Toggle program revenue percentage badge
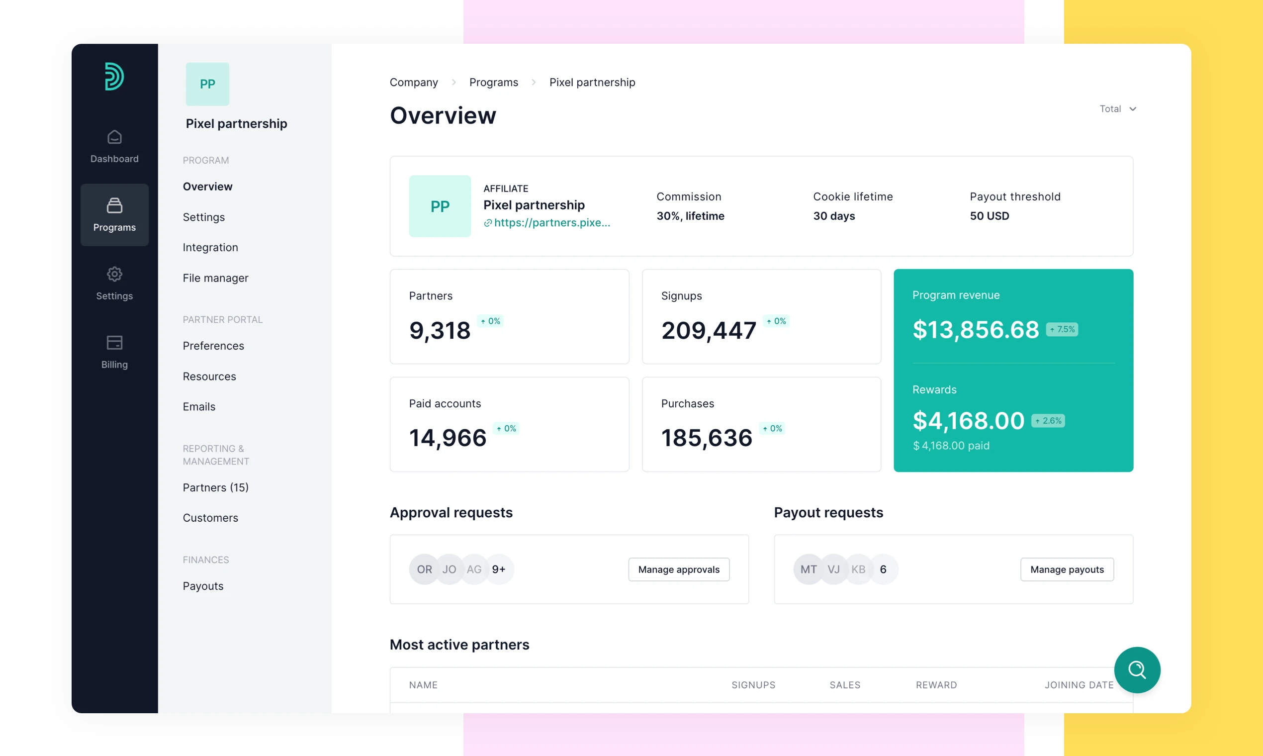Viewport: 1263px width, 756px height. click(x=1062, y=328)
